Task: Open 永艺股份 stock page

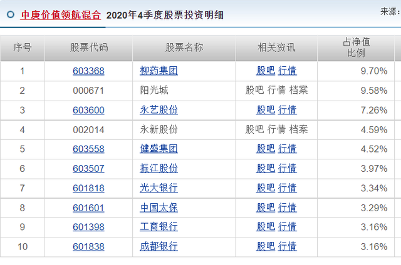Action: pos(159,110)
